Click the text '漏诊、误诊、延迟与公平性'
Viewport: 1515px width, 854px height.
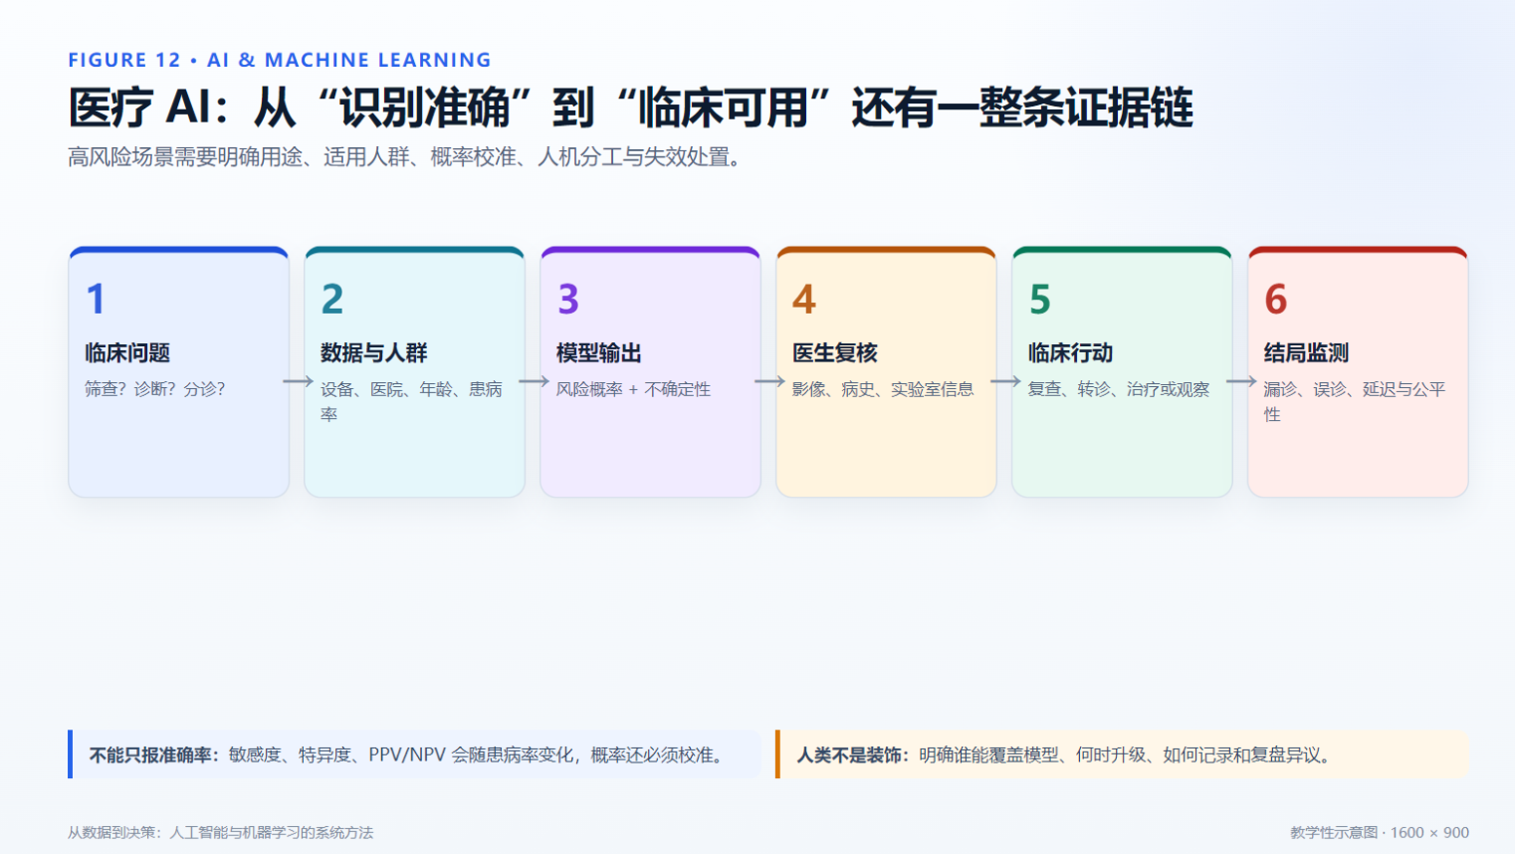[x=1355, y=401]
